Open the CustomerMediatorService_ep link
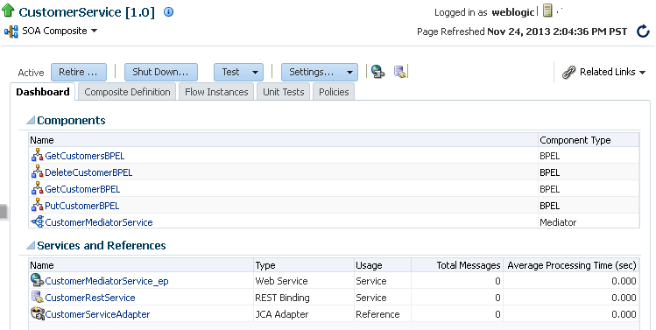 tap(107, 281)
